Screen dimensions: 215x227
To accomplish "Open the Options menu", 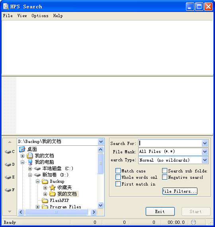I will (x=40, y=16).
